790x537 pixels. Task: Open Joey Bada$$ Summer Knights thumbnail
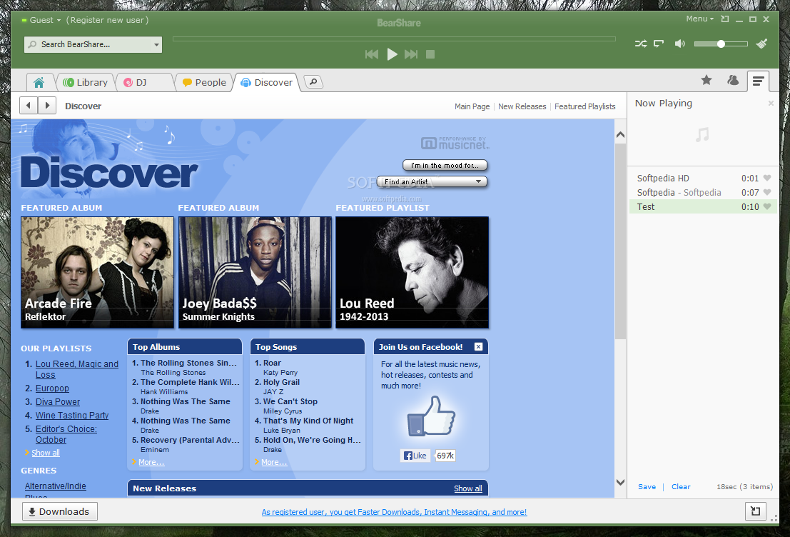[255, 272]
